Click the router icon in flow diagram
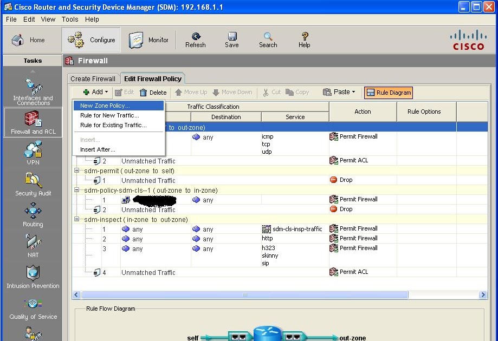This screenshot has width=498, height=341. pyautogui.click(x=267, y=334)
